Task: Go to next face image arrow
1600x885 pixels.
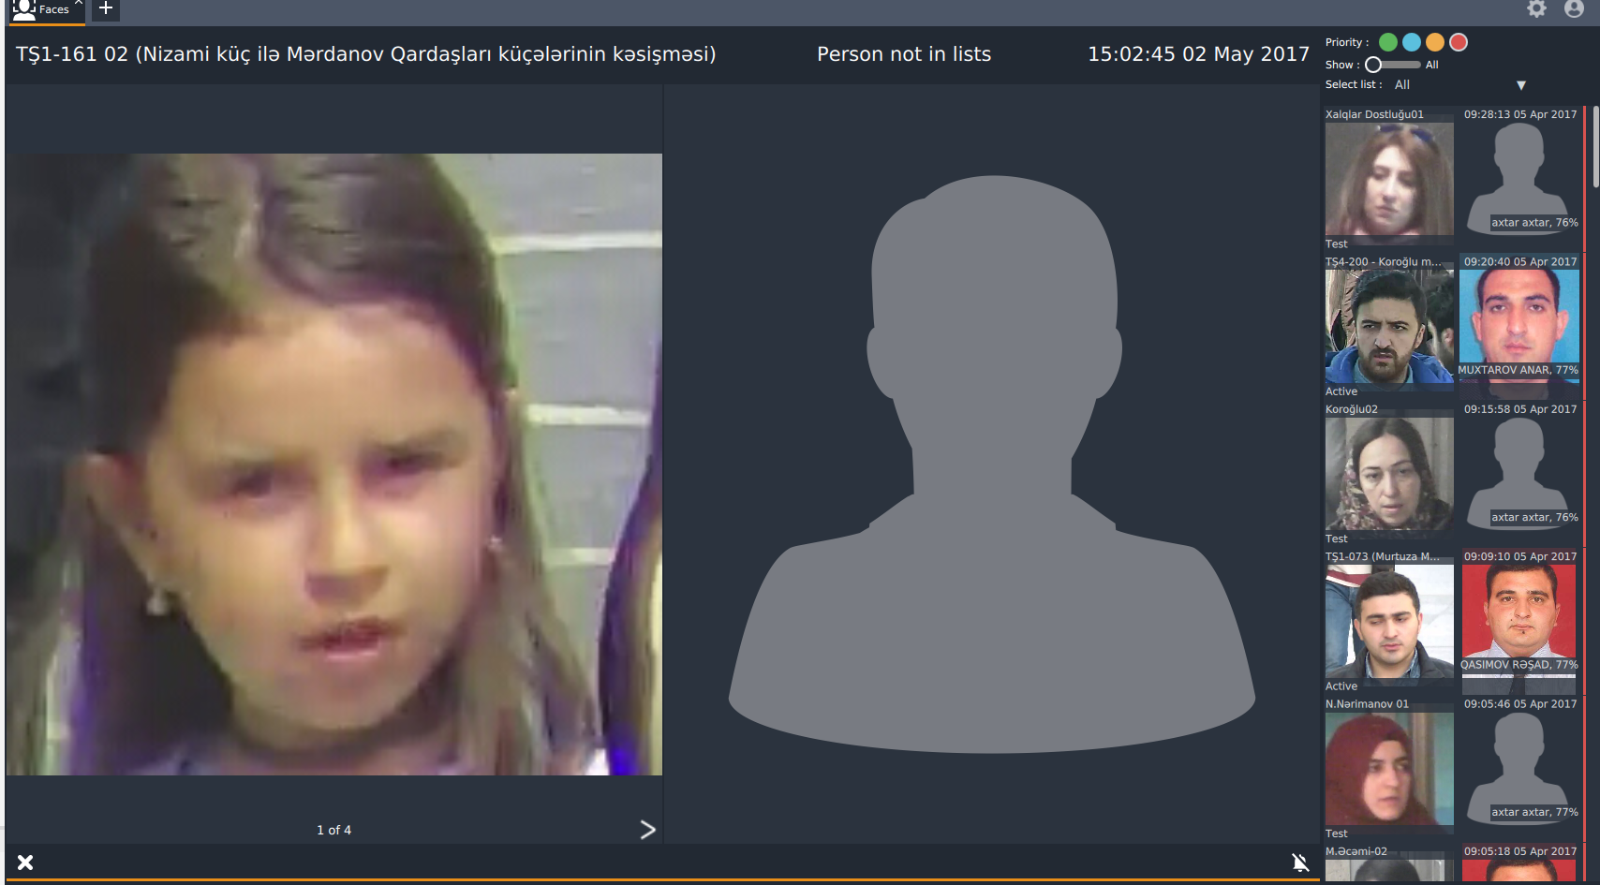Action: [x=647, y=830]
